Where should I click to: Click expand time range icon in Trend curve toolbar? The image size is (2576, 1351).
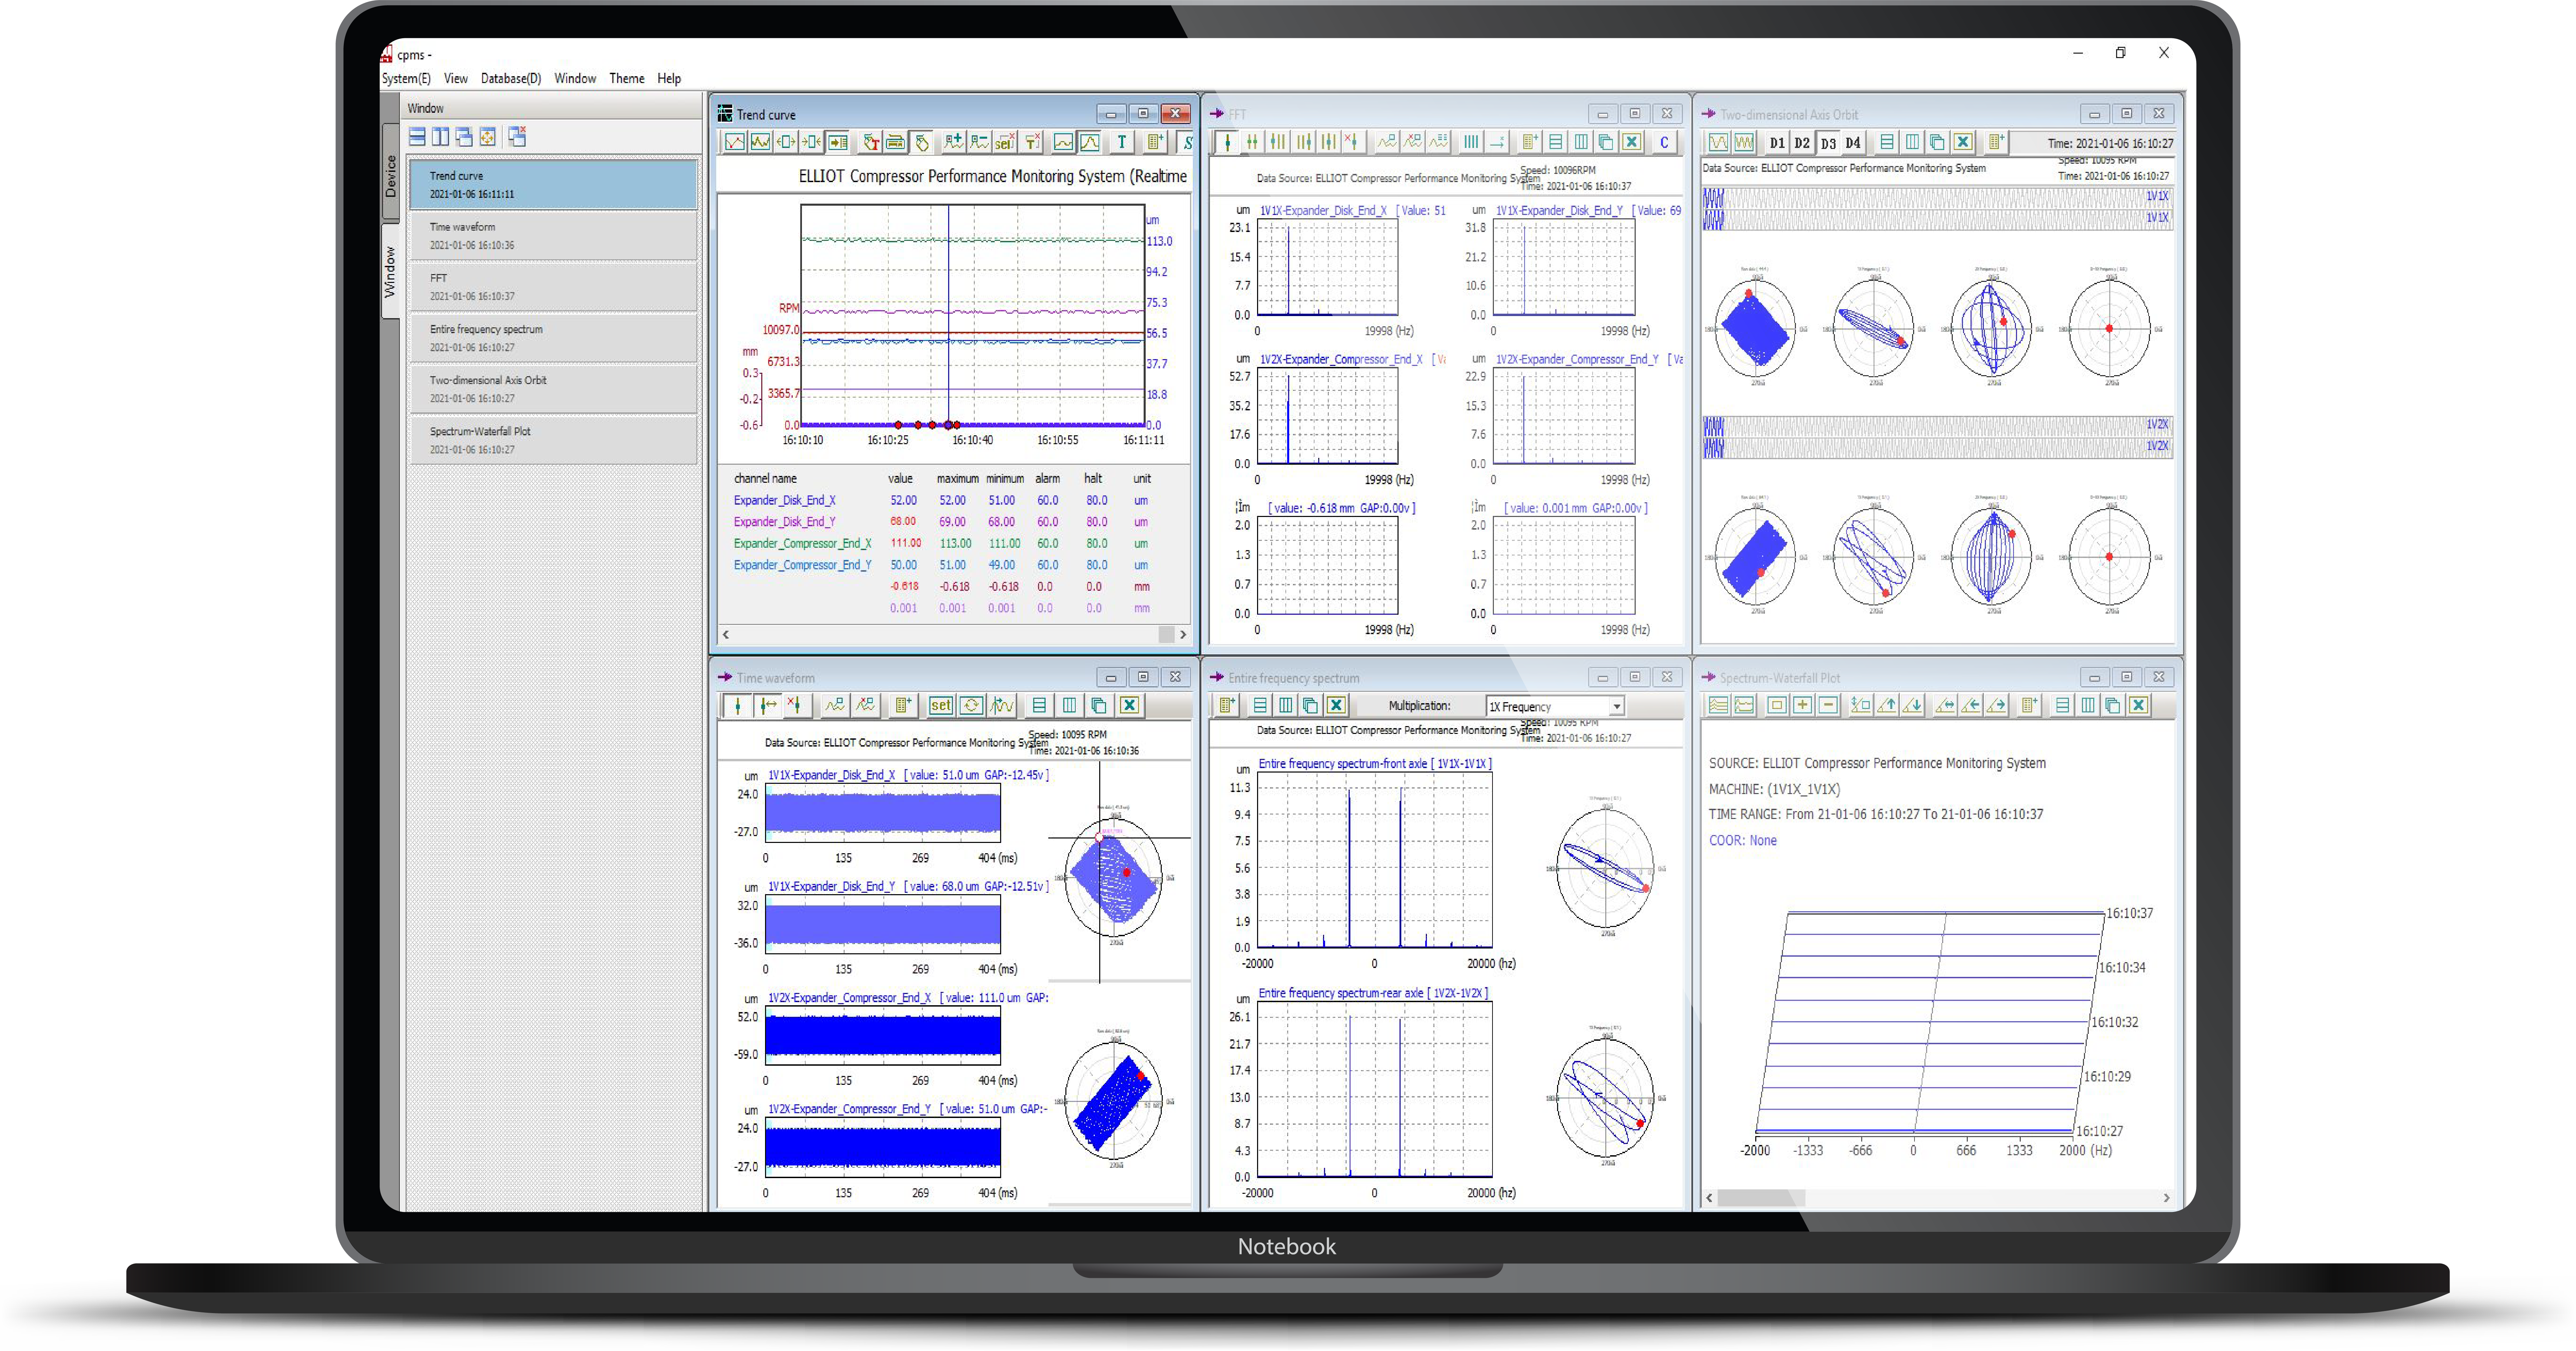pos(786,142)
